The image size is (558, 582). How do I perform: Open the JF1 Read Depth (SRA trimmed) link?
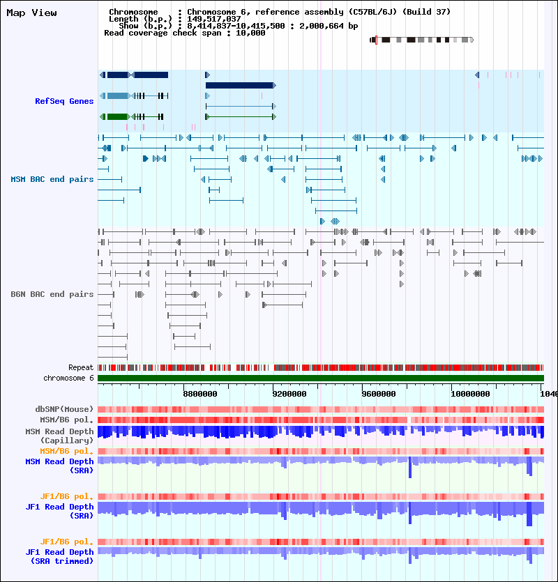pos(59,556)
